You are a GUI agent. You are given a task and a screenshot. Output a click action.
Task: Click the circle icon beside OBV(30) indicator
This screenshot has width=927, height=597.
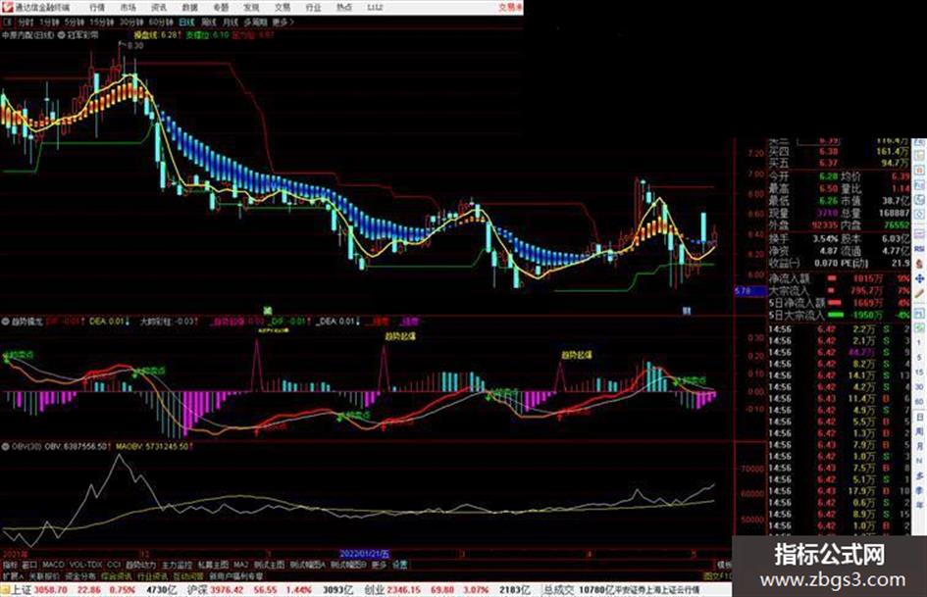coord(5,446)
